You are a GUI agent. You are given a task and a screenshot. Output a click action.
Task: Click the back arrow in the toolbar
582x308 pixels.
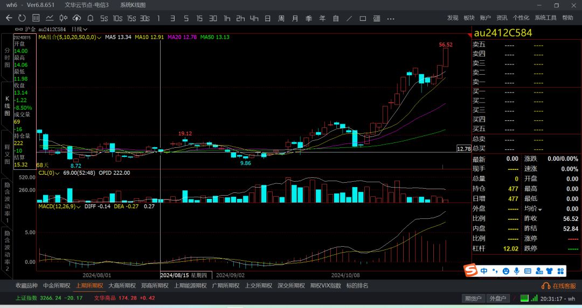[x=9, y=18]
